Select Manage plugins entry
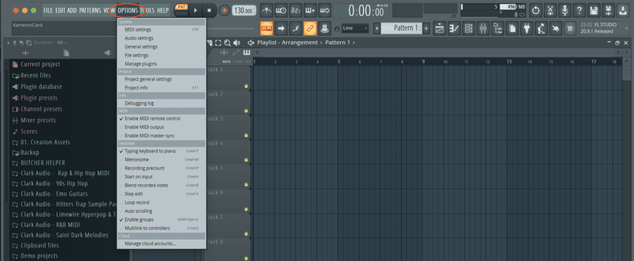Image resolution: width=634 pixels, height=261 pixels. pyautogui.click(x=162, y=64)
